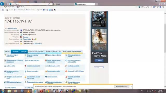Open the Преобразовать dropdown arrow
Image resolution: width=166 pixels, height=93 pixels.
click(x=16, y=7)
